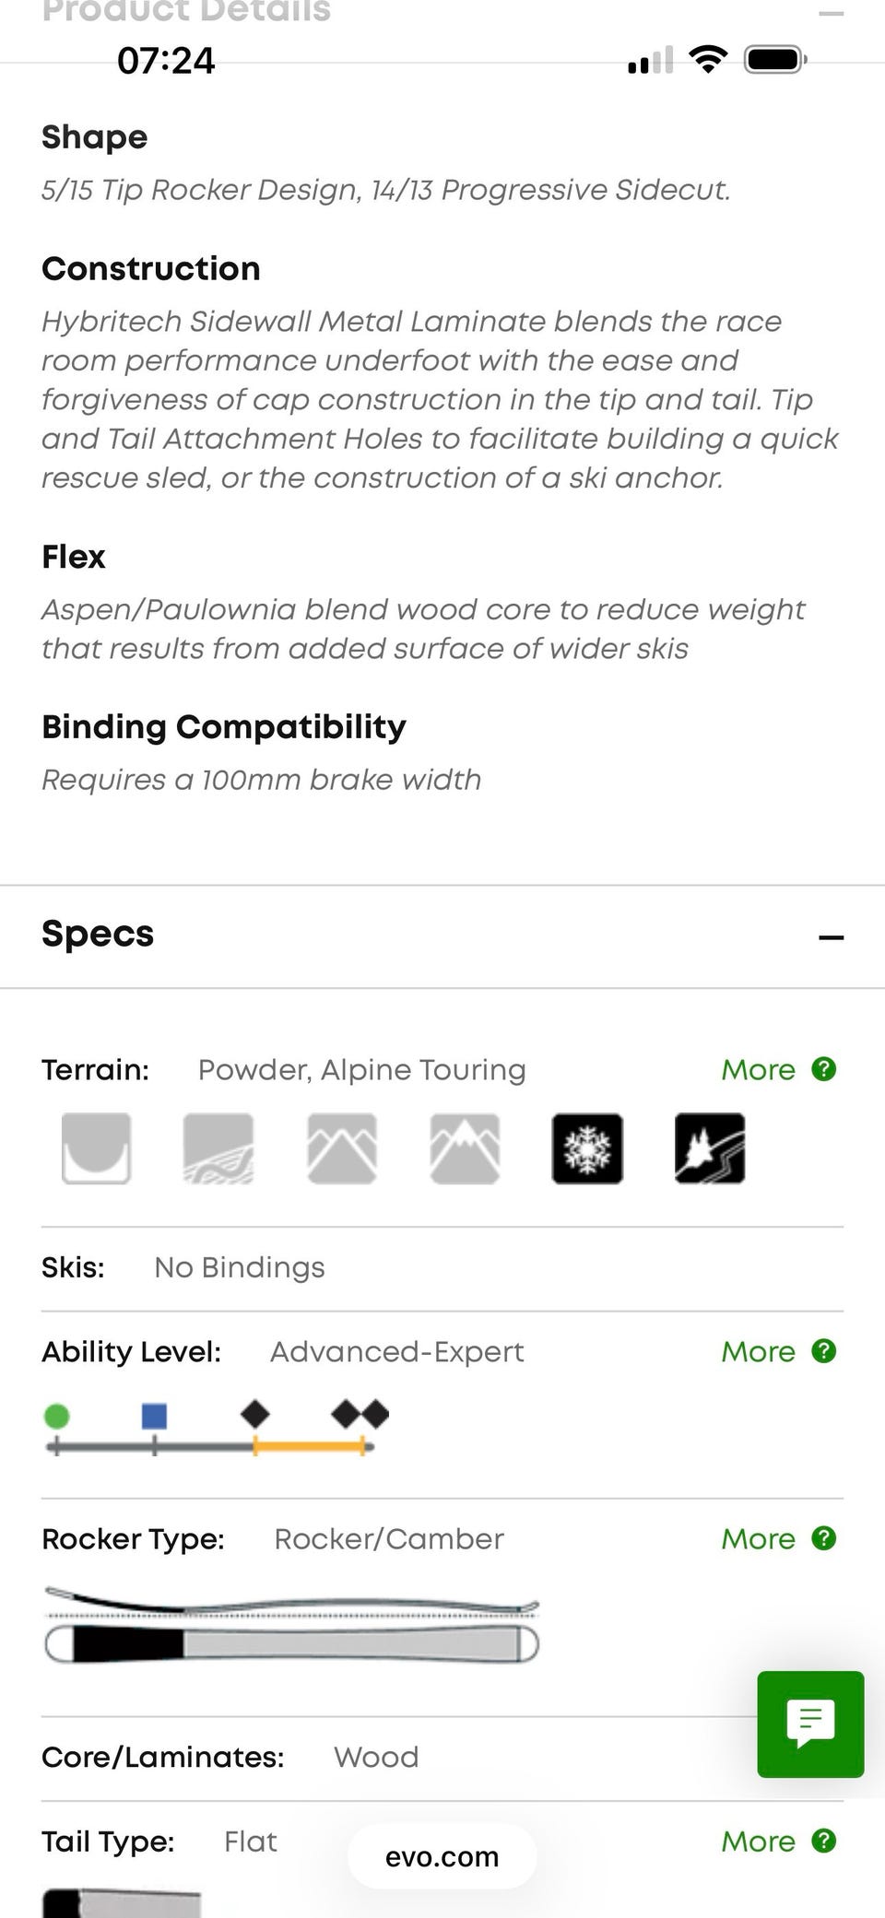The height and width of the screenshot is (1918, 885).
Task: Tap the groomed-run carving terrain icon
Action: click(x=218, y=1147)
